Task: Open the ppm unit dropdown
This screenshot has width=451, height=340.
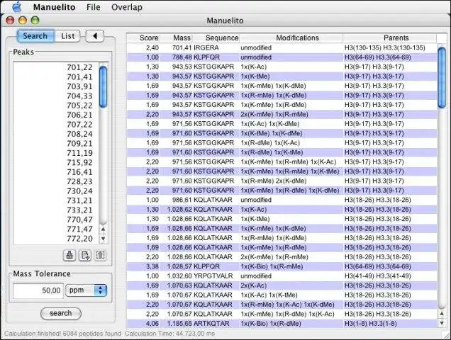Action: tap(87, 290)
